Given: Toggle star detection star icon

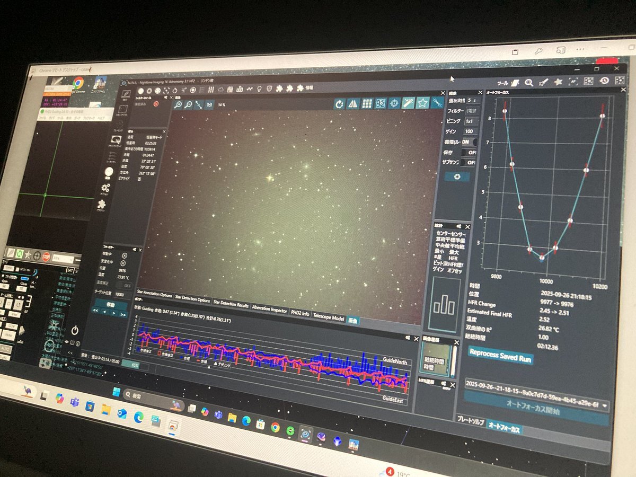Looking at the screenshot, I should (422, 103).
